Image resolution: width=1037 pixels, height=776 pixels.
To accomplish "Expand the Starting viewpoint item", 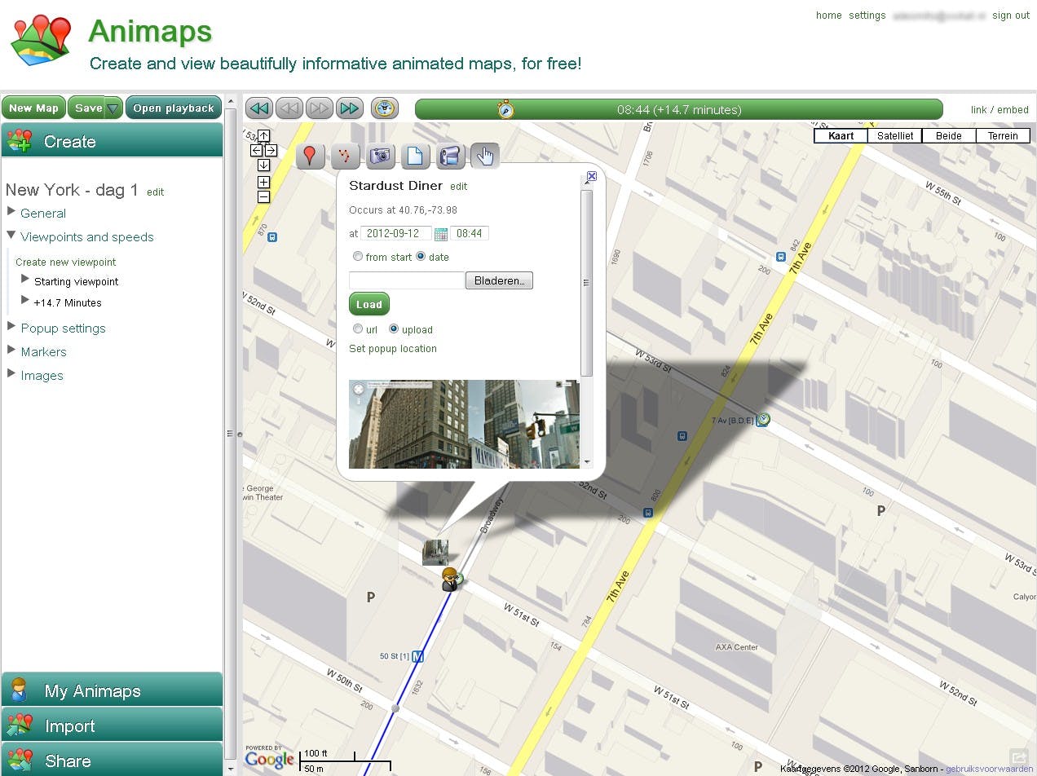I will coord(25,280).
